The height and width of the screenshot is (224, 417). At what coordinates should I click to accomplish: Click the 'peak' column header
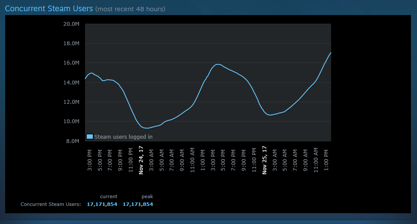click(x=147, y=196)
